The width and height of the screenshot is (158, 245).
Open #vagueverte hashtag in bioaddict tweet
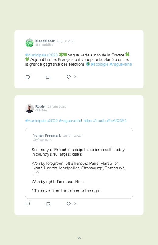coord(121,64)
